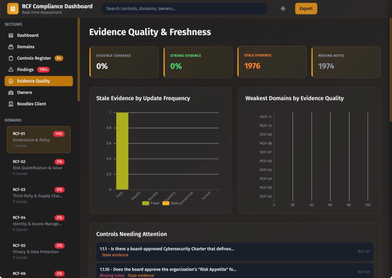Screen dimensions: 392x278
Task: Select the Evidence Quality document icon
Action: (x=11, y=81)
